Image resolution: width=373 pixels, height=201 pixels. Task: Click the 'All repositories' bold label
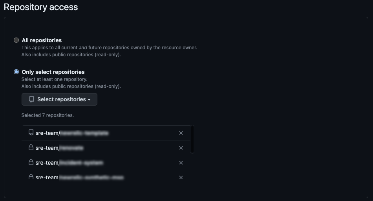42,40
